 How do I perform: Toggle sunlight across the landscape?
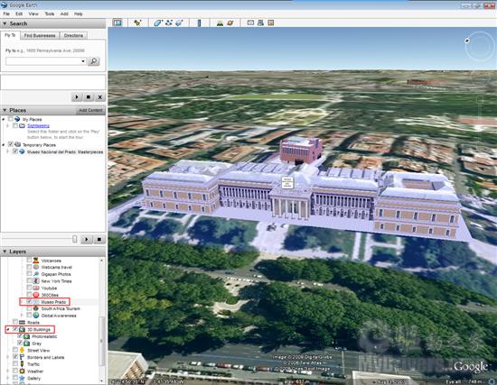pyautogui.click(x=220, y=23)
